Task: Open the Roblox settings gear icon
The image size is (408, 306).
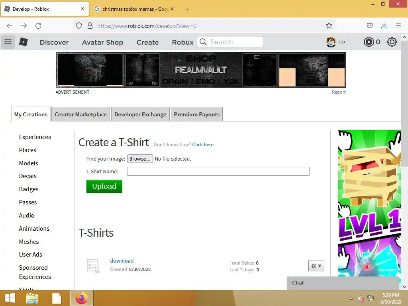Action: pyautogui.click(x=392, y=42)
